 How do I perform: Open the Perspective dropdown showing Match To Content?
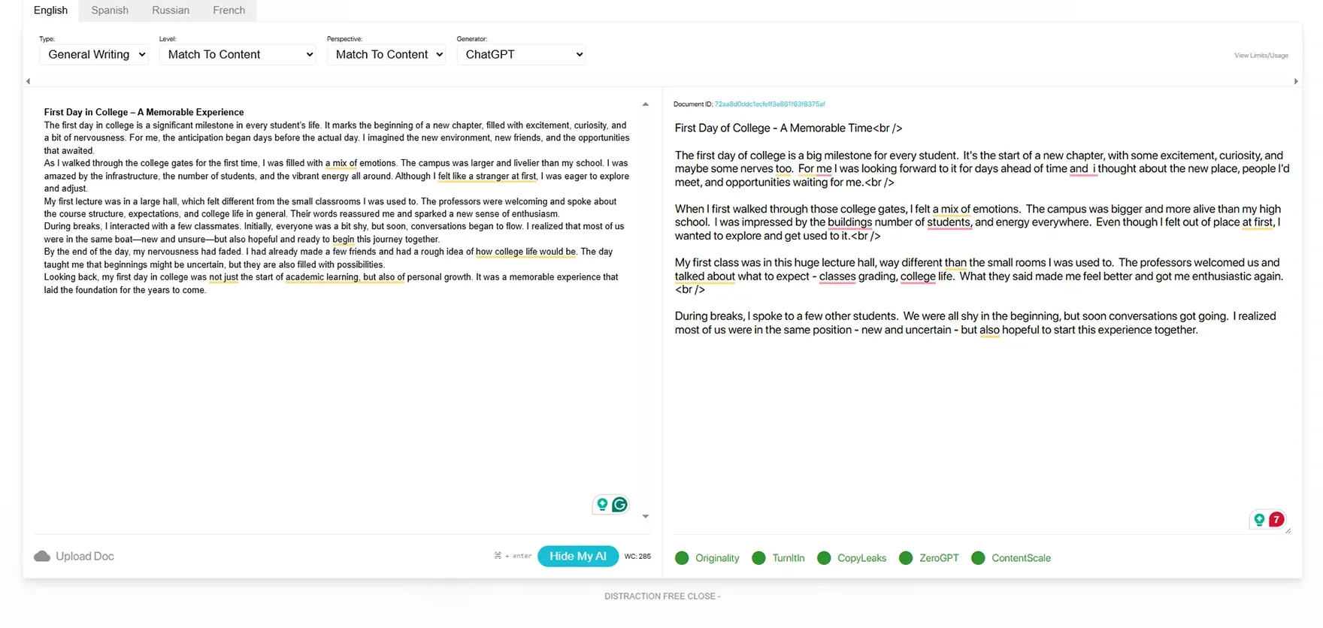[386, 54]
